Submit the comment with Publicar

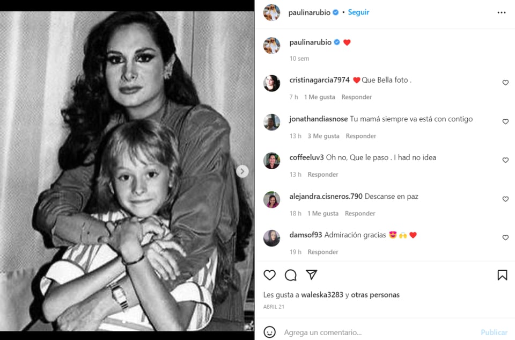(494, 332)
